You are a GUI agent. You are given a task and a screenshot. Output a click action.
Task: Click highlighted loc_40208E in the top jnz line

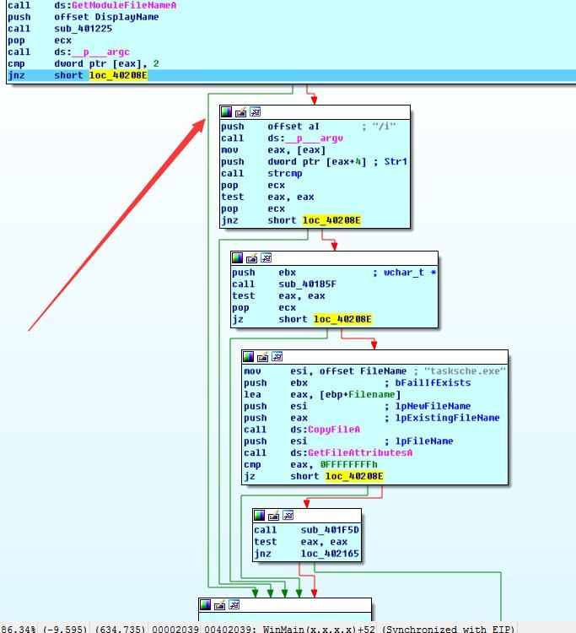118,75
